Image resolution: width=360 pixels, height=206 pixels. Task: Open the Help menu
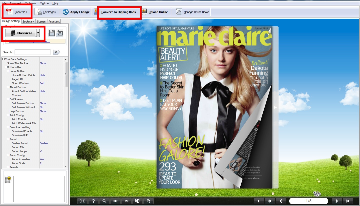(x=56, y=3)
